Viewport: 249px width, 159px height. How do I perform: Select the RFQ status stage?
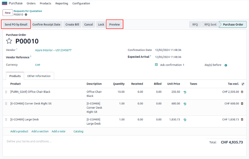coord(195,25)
